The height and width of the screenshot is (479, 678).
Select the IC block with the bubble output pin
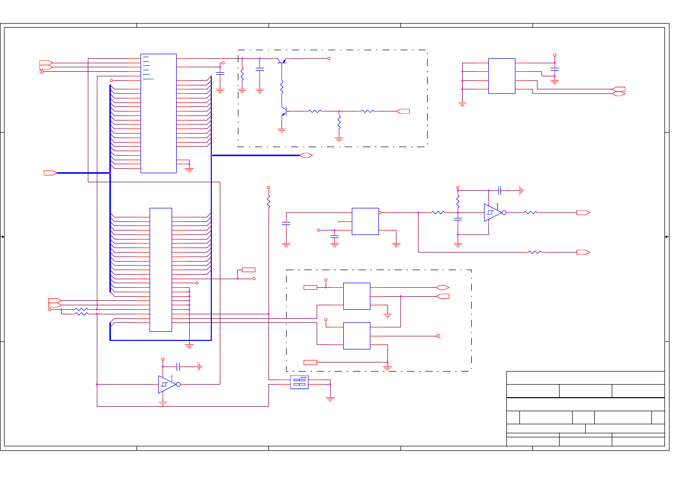pyautogui.click(x=365, y=221)
